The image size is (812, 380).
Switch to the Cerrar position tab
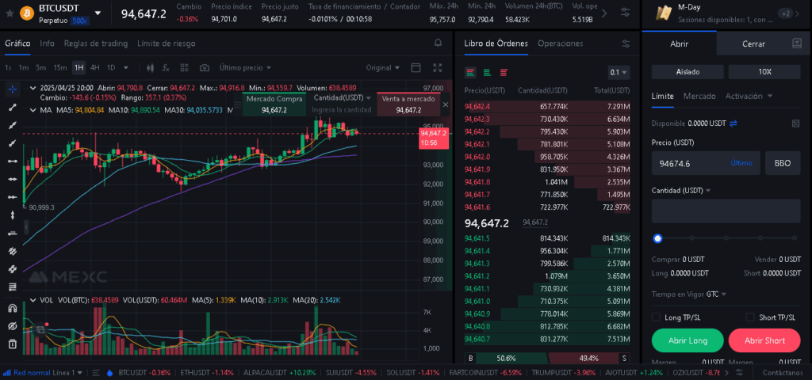753,44
